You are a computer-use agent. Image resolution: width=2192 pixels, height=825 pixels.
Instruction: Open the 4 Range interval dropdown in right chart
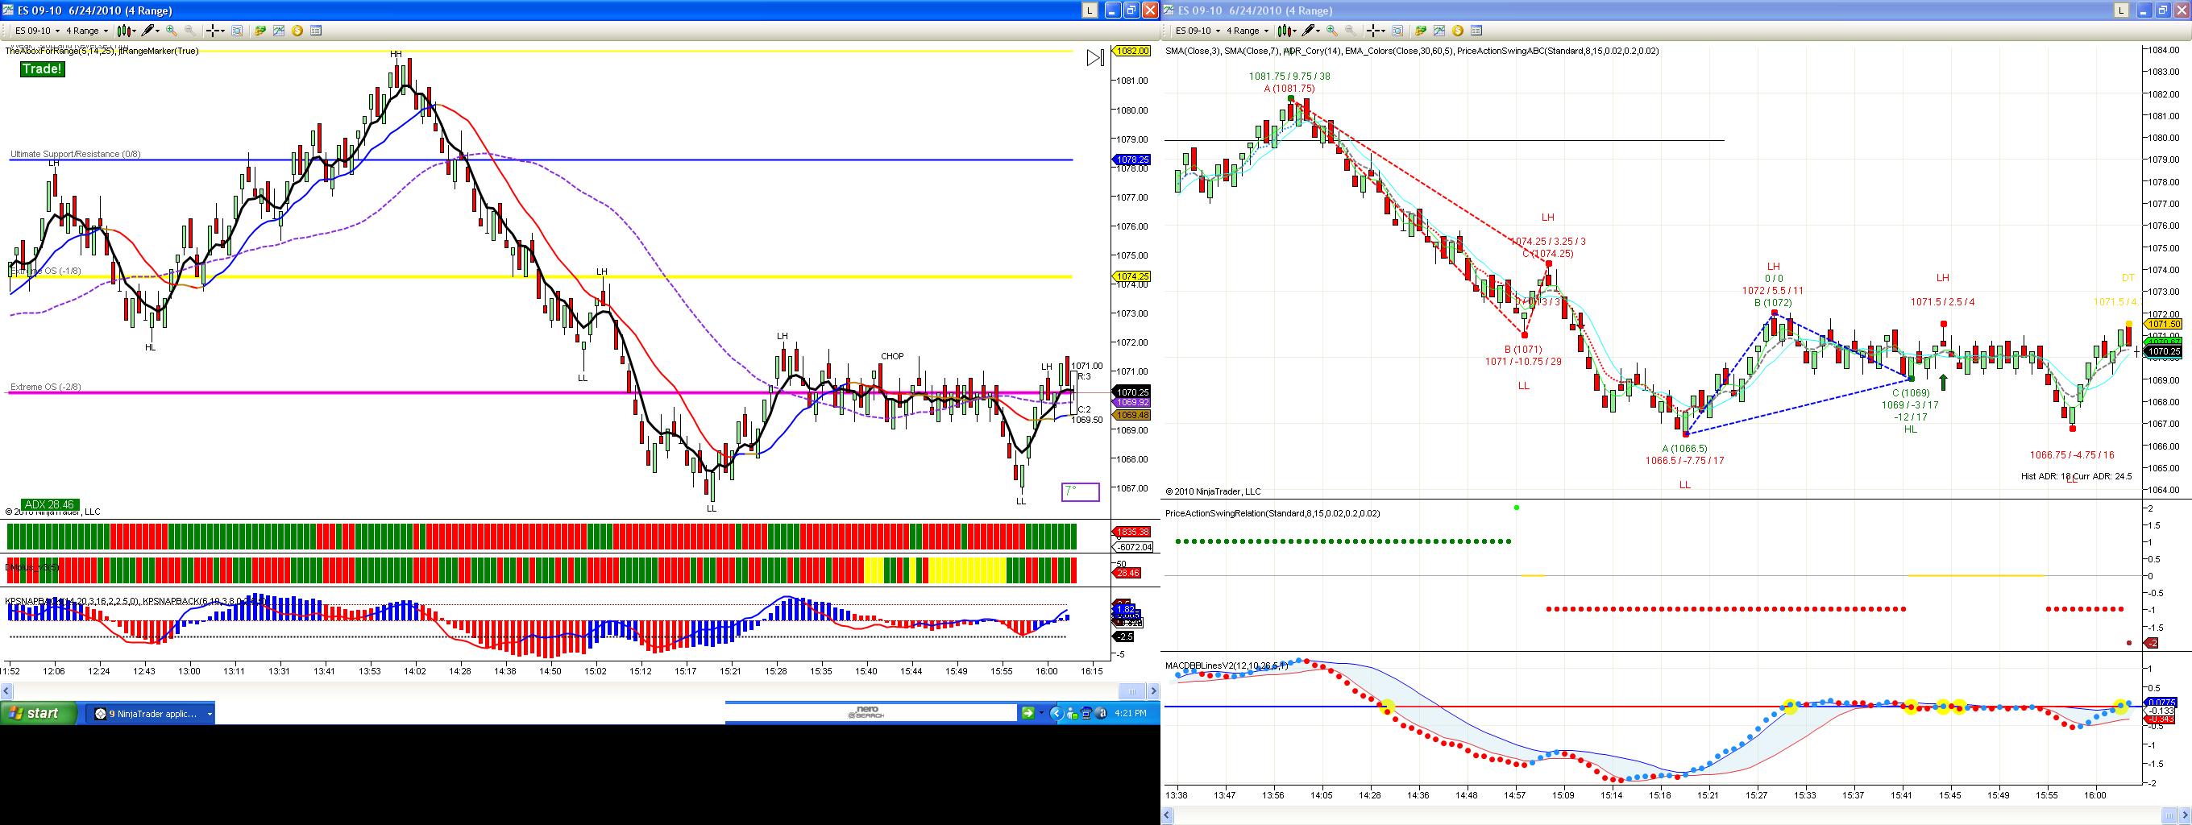coord(1248,31)
